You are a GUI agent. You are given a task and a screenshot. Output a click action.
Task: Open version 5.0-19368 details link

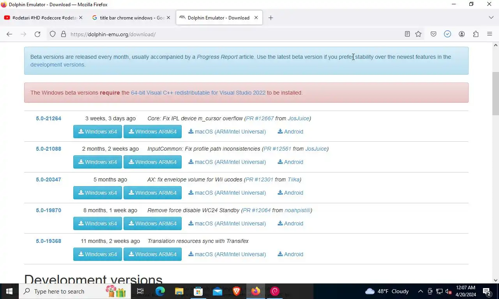click(48, 241)
